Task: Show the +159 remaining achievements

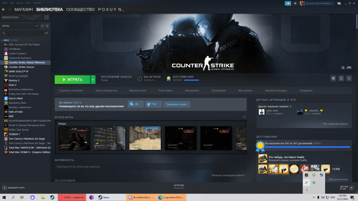Action: coord(336,169)
